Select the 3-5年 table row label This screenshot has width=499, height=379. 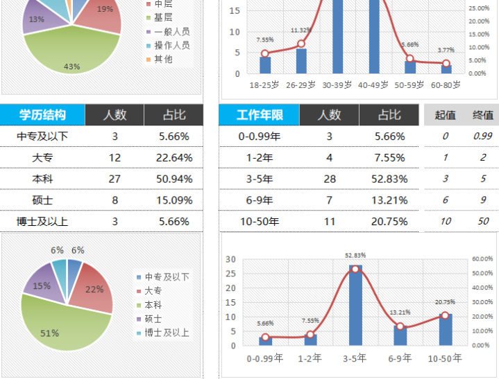pos(260,179)
